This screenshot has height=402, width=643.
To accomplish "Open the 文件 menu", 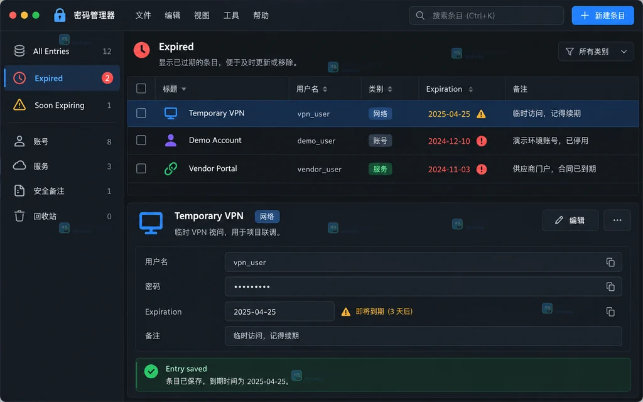I will 143,16.
